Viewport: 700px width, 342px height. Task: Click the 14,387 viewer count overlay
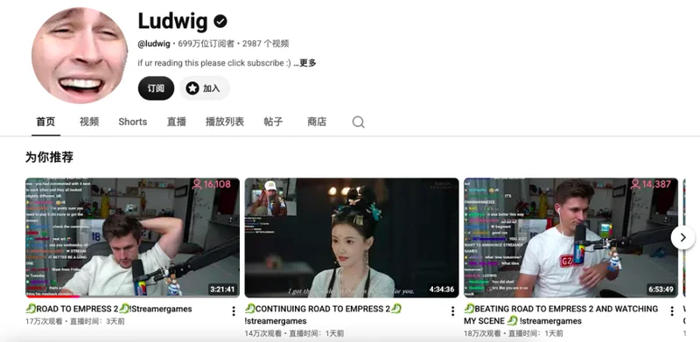pos(650,185)
